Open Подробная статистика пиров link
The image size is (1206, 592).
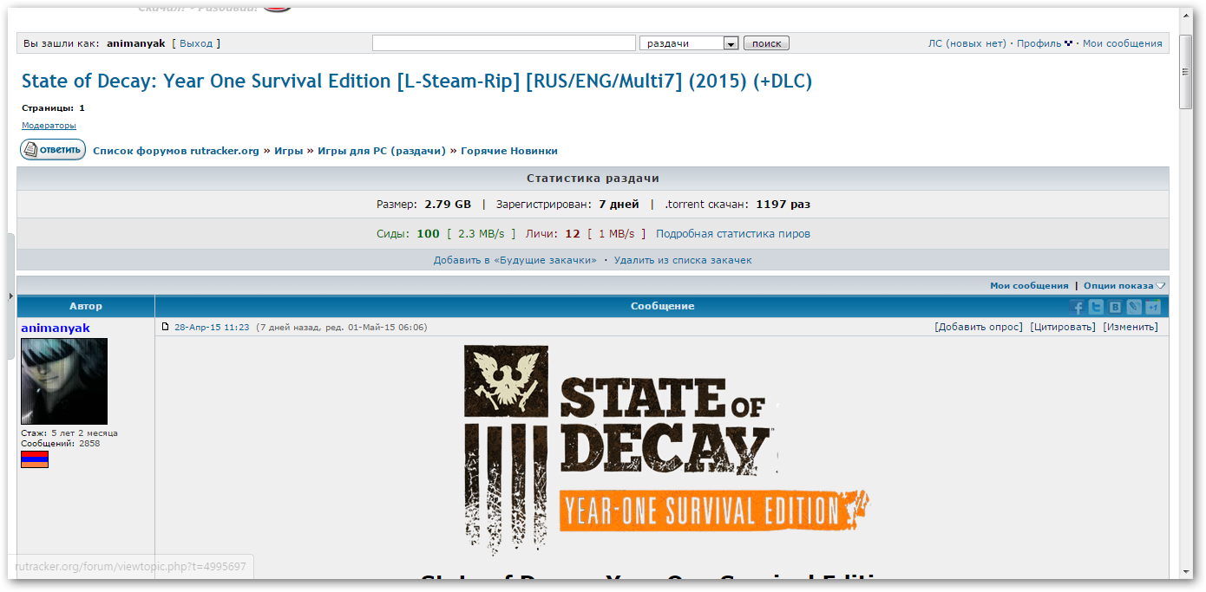click(733, 234)
